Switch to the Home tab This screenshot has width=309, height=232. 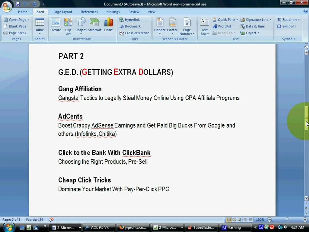[23, 12]
